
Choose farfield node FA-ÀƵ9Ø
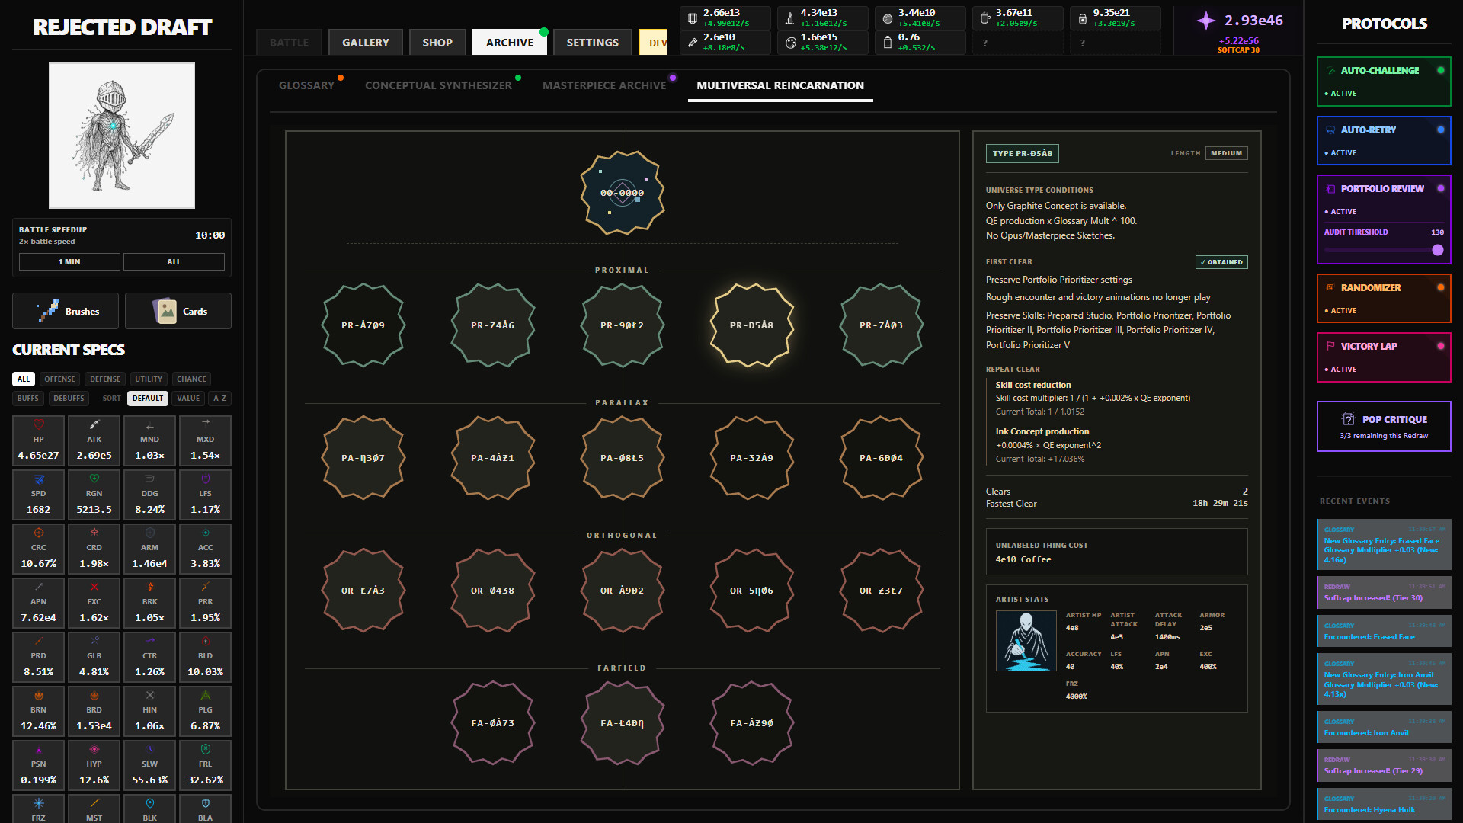(751, 723)
